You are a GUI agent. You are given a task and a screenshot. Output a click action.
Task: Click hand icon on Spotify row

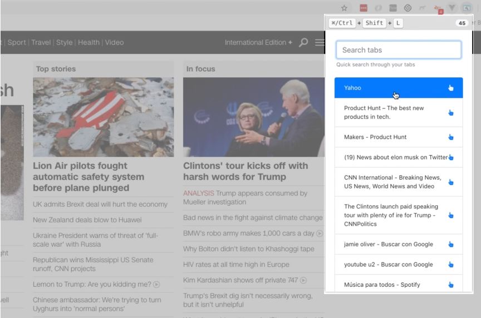point(450,285)
